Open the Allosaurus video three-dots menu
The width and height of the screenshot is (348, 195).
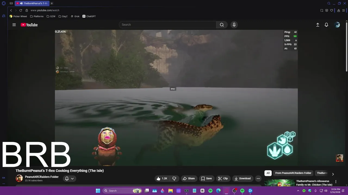tap(336, 182)
